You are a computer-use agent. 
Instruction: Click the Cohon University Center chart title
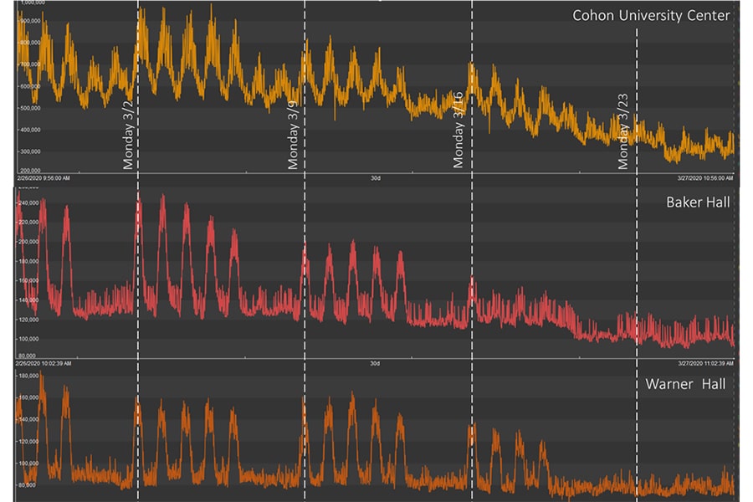651,15
